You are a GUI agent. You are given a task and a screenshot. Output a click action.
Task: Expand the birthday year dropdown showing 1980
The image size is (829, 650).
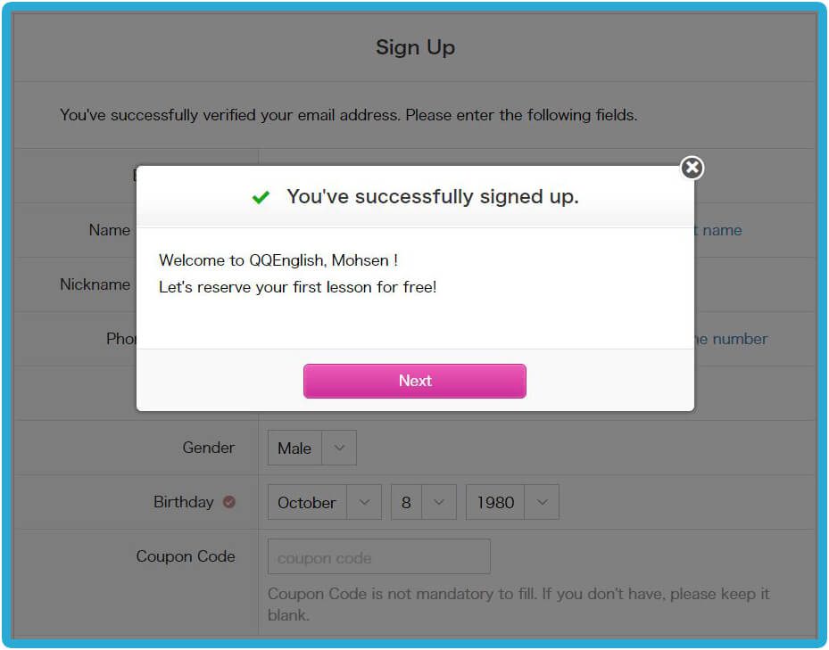[512, 502]
